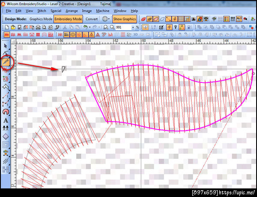Image resolution: width=257 pixels, height=197 pixels.
Task: Select the Knife tool in left toolbox
Action: 6,62
